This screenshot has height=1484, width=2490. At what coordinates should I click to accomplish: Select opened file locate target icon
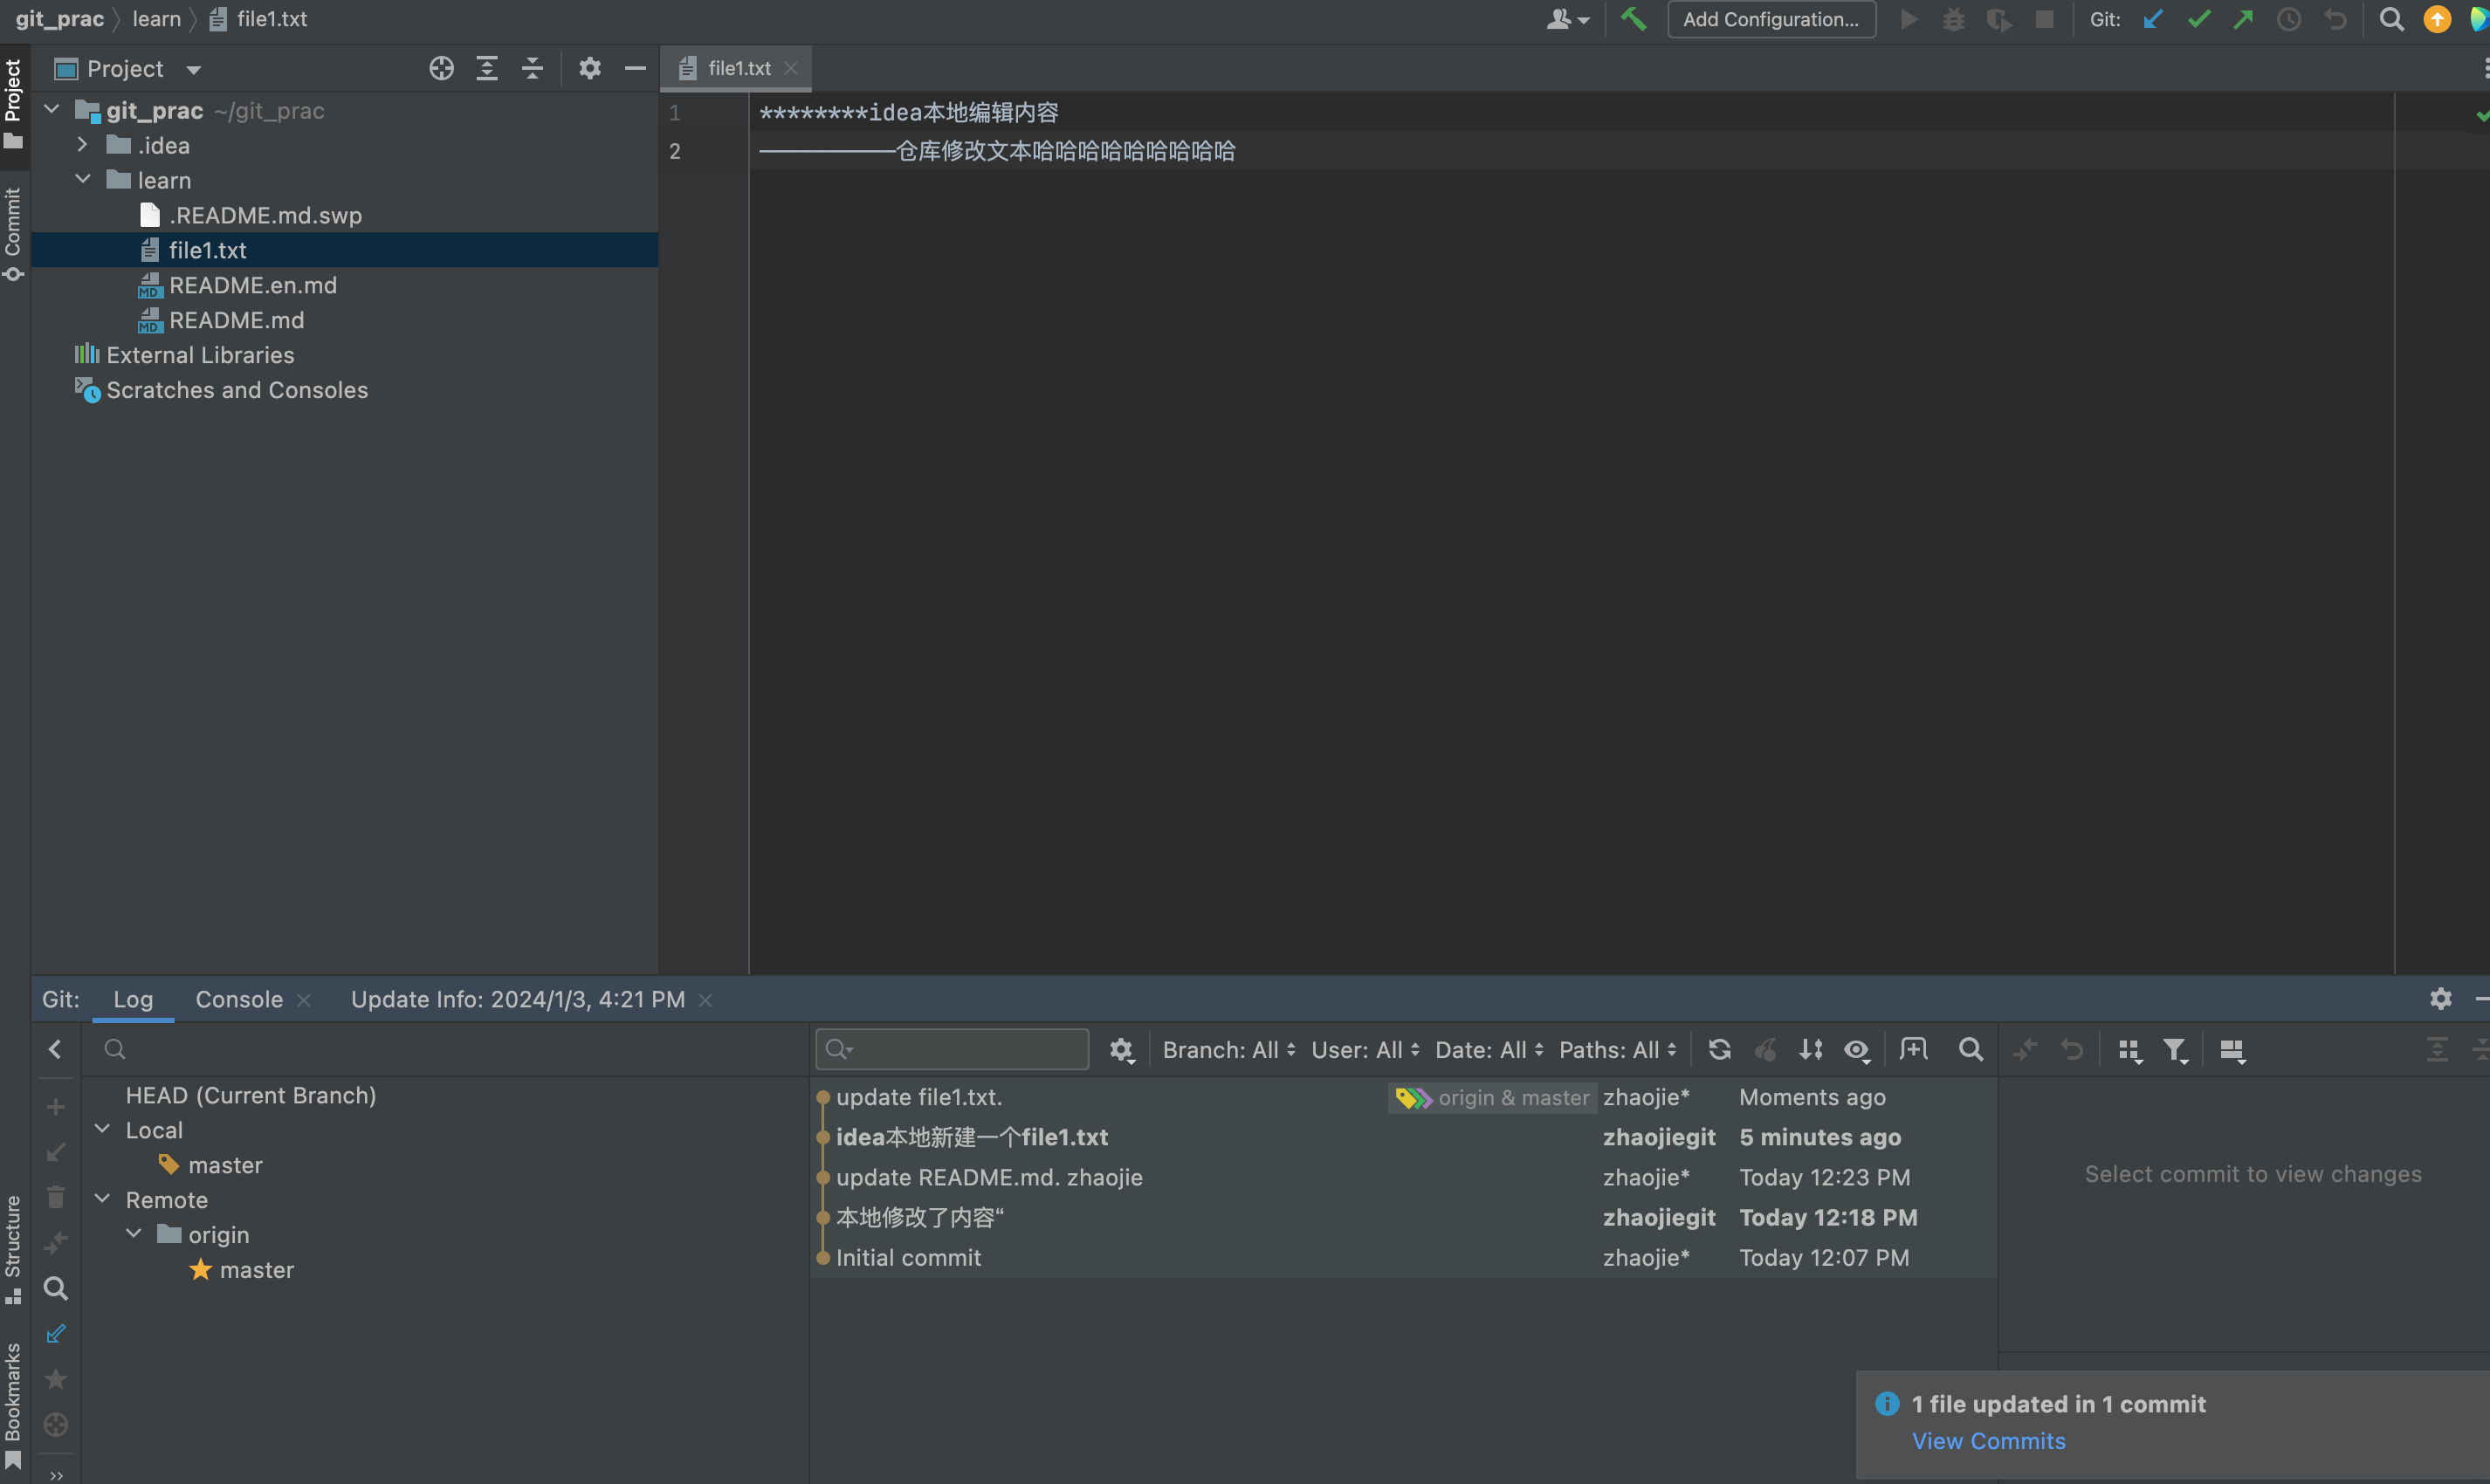click(x=441, y=68)
